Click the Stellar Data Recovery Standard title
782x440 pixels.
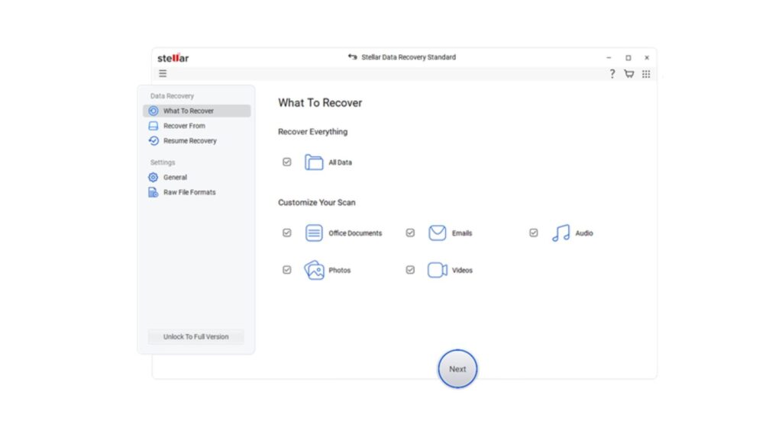tap(409, 57)
